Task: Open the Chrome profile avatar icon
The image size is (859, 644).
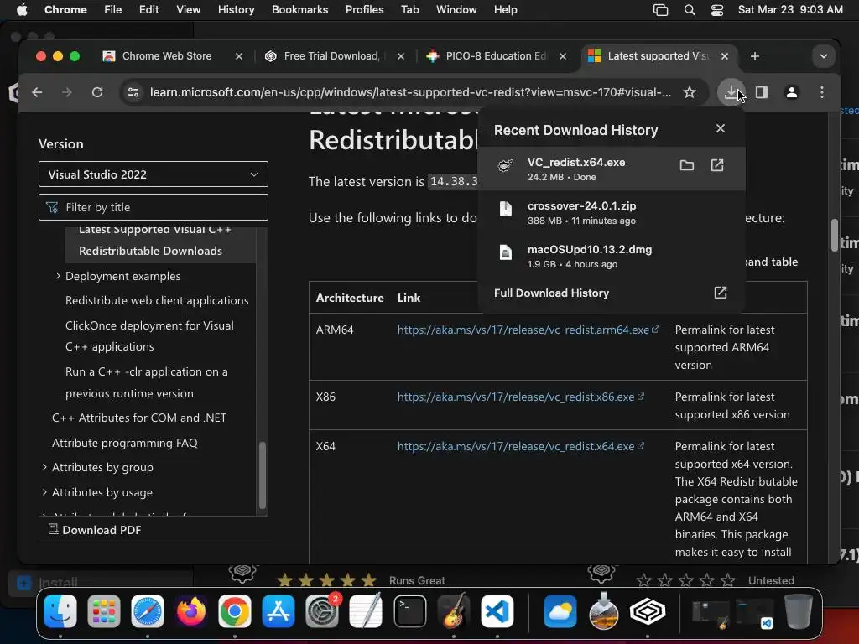Action: tap(792, 92)
